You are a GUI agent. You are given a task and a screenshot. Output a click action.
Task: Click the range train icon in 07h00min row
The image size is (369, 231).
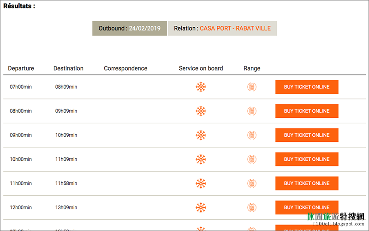pyautogui.click(x=252, y=87)
